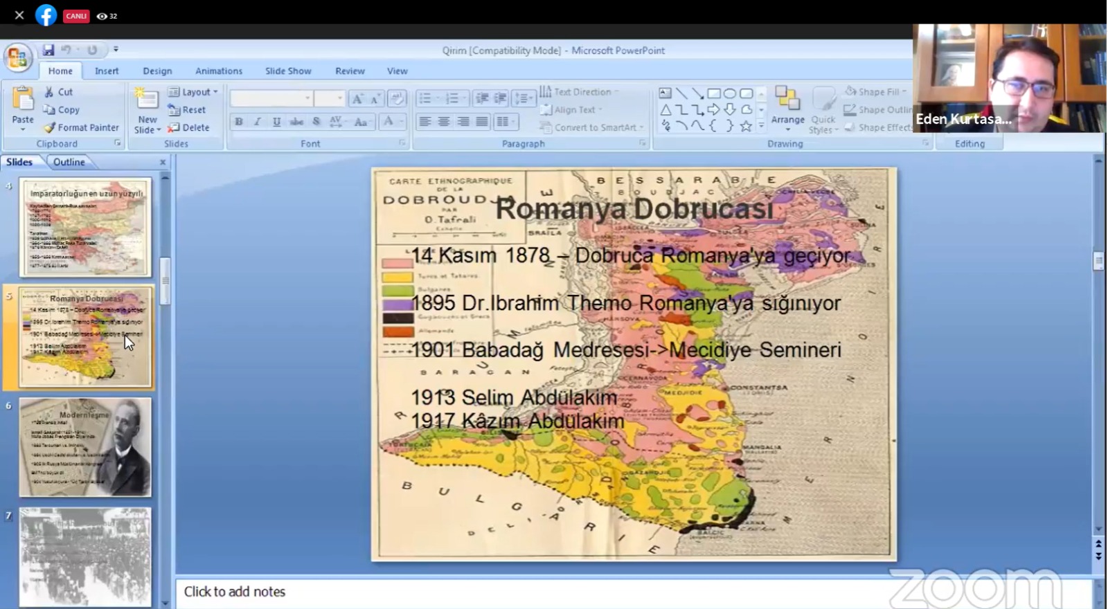
Task: Open the Customize Quick Access Toolbar arrow
Action: click(x=116, y=50)
